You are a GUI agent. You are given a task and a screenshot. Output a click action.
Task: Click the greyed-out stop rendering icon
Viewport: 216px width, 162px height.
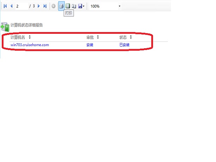tap(53, 6)
